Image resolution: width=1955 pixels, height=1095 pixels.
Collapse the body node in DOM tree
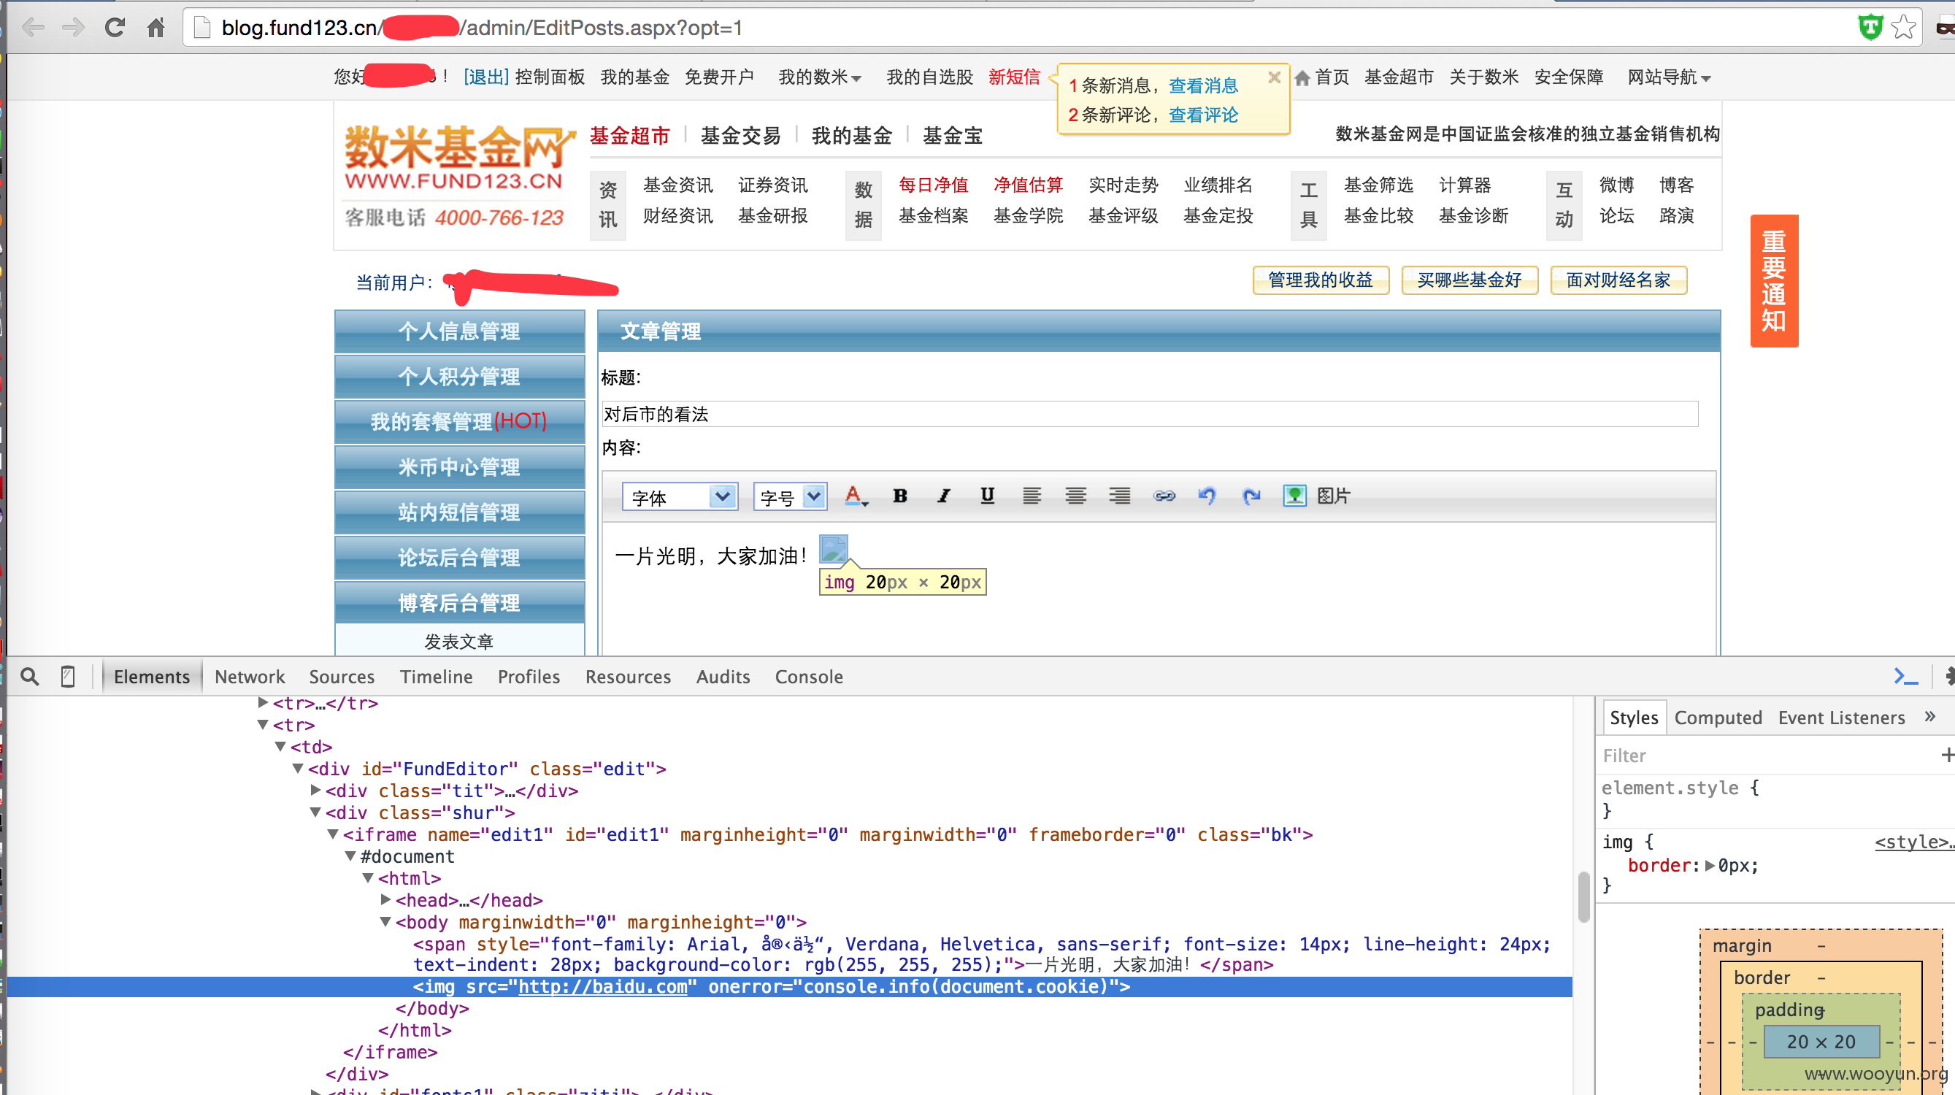385,921
